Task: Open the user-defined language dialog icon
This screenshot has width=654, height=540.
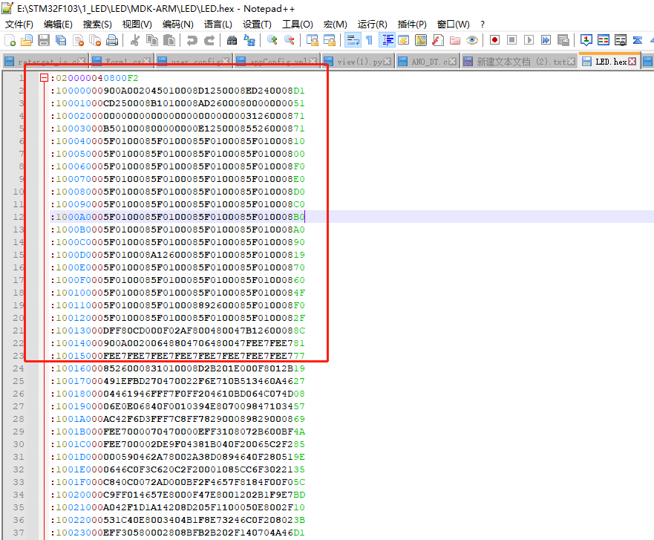Action: pos(404,40)
